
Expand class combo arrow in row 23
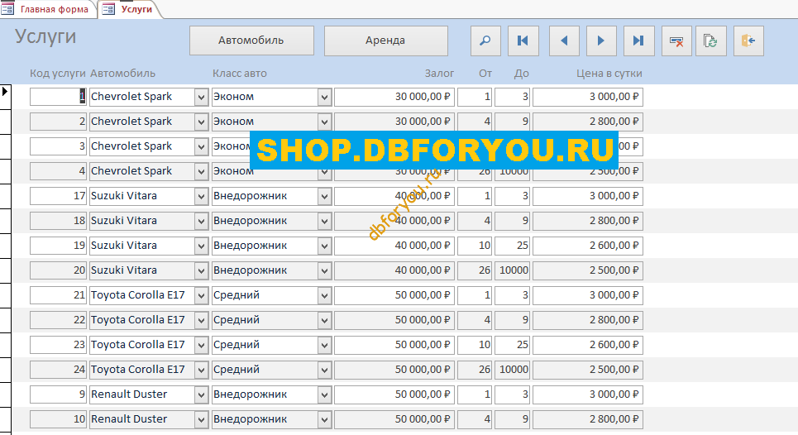(x=324, y=345)
